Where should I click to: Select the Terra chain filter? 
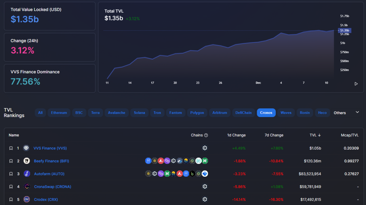click(x=95, y=113)
